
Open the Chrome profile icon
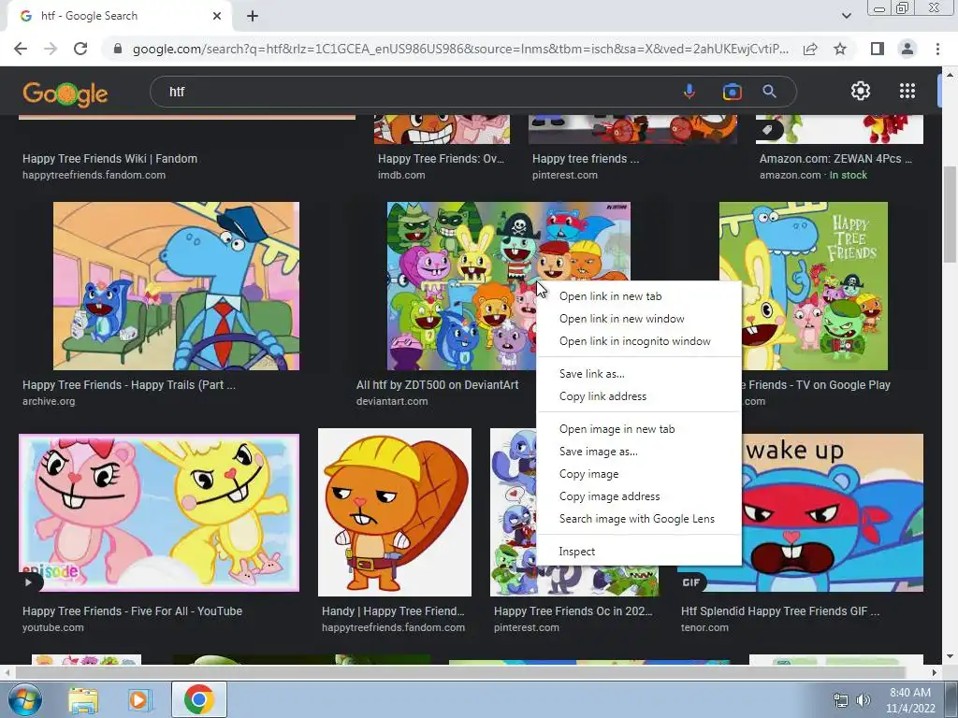point(907,49)
